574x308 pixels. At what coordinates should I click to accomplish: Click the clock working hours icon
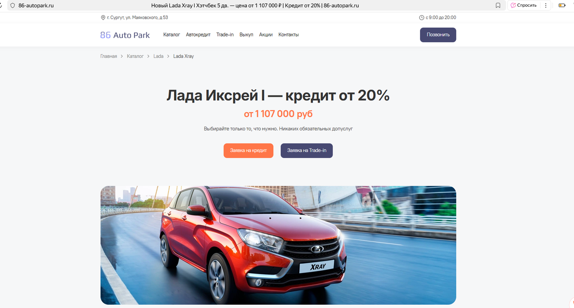421,18
